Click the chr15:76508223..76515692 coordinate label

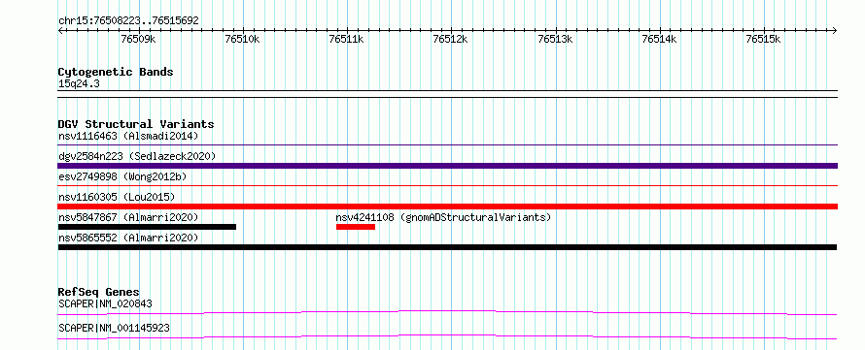128,20
